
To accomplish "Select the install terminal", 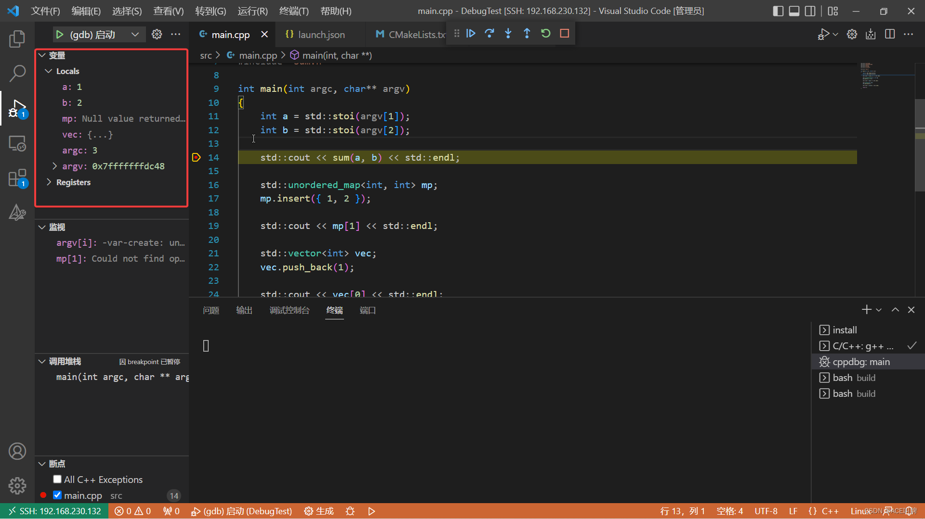I will click(x=868, y=330).
